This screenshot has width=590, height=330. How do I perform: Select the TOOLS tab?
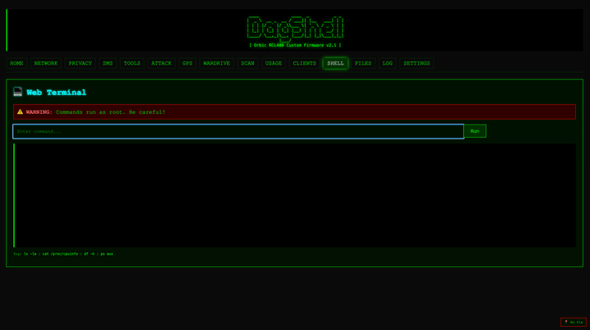tap(132, 63)
